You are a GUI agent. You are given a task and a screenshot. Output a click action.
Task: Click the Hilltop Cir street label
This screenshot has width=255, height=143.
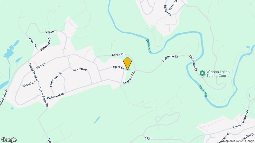point(168,11)
